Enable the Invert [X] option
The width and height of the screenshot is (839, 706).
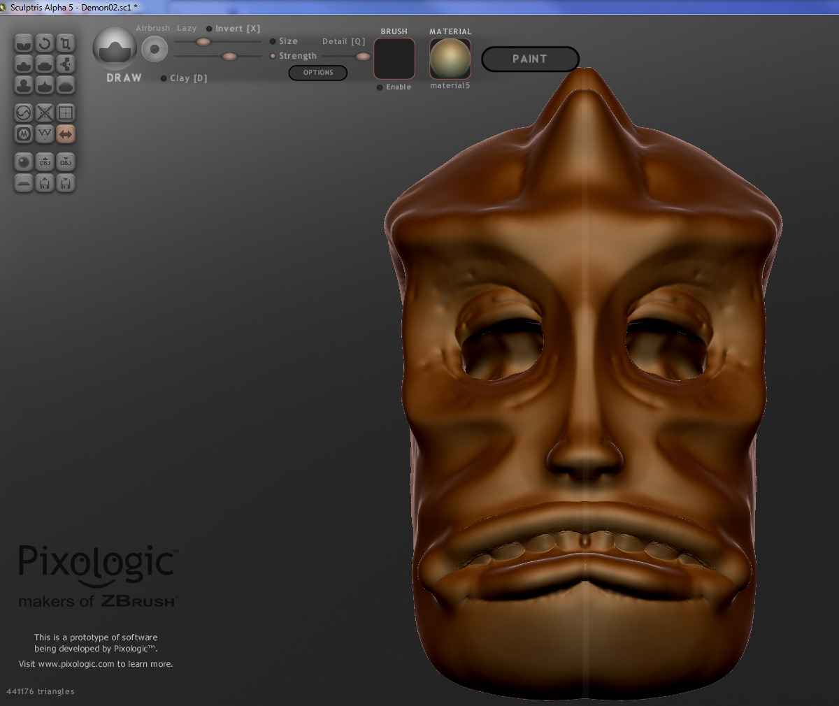coord(209,29)
